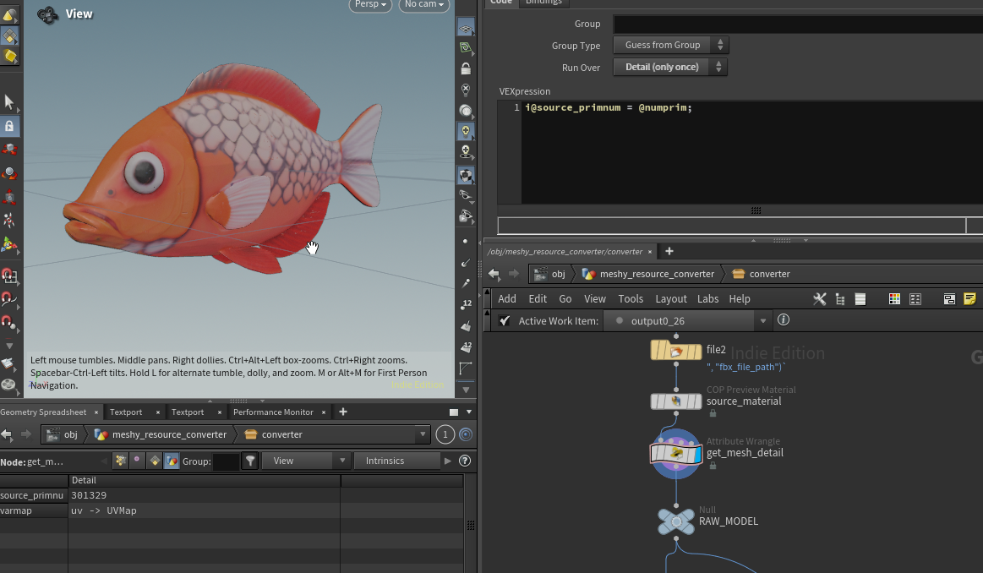
Task: Close the Performance Monitor tab
Action: click(x=324, y=412)
